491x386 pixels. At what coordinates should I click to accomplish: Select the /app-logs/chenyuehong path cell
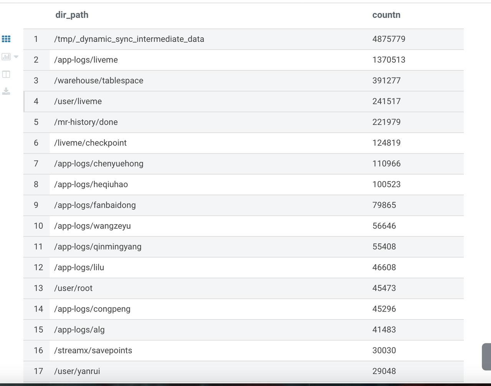tap(99, 163)
